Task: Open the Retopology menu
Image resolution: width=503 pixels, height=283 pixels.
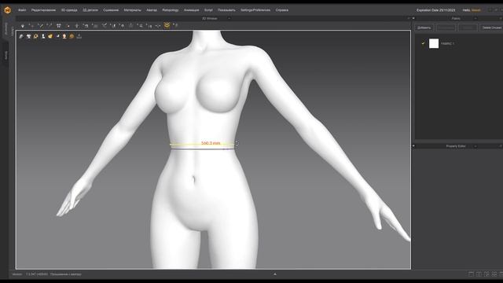Action: pos(171,10)
